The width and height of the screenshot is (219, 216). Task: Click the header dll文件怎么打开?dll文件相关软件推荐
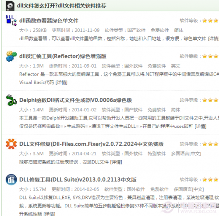[62, 6]
